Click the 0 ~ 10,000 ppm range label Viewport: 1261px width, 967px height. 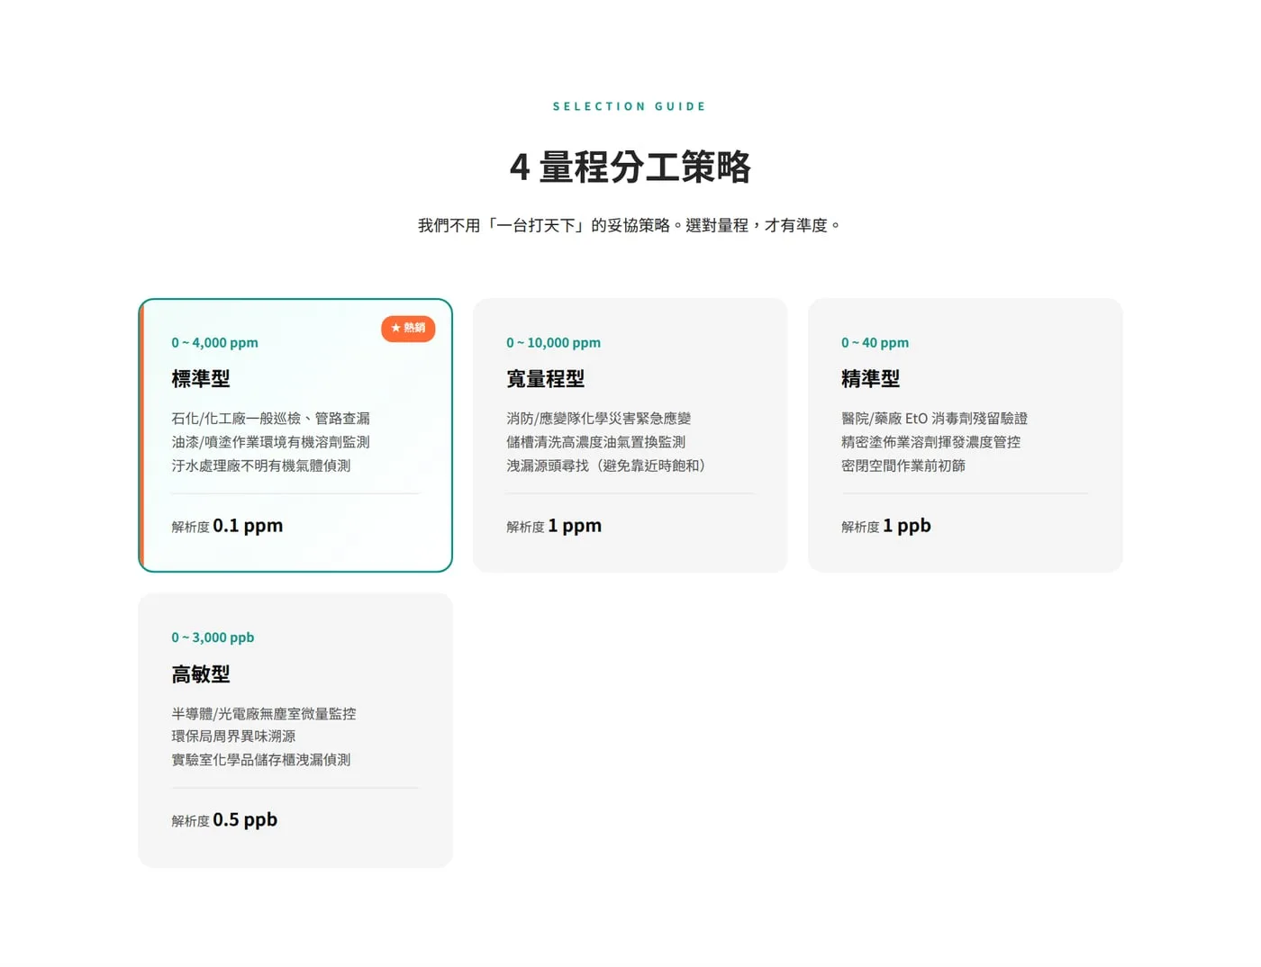point(554,343)
